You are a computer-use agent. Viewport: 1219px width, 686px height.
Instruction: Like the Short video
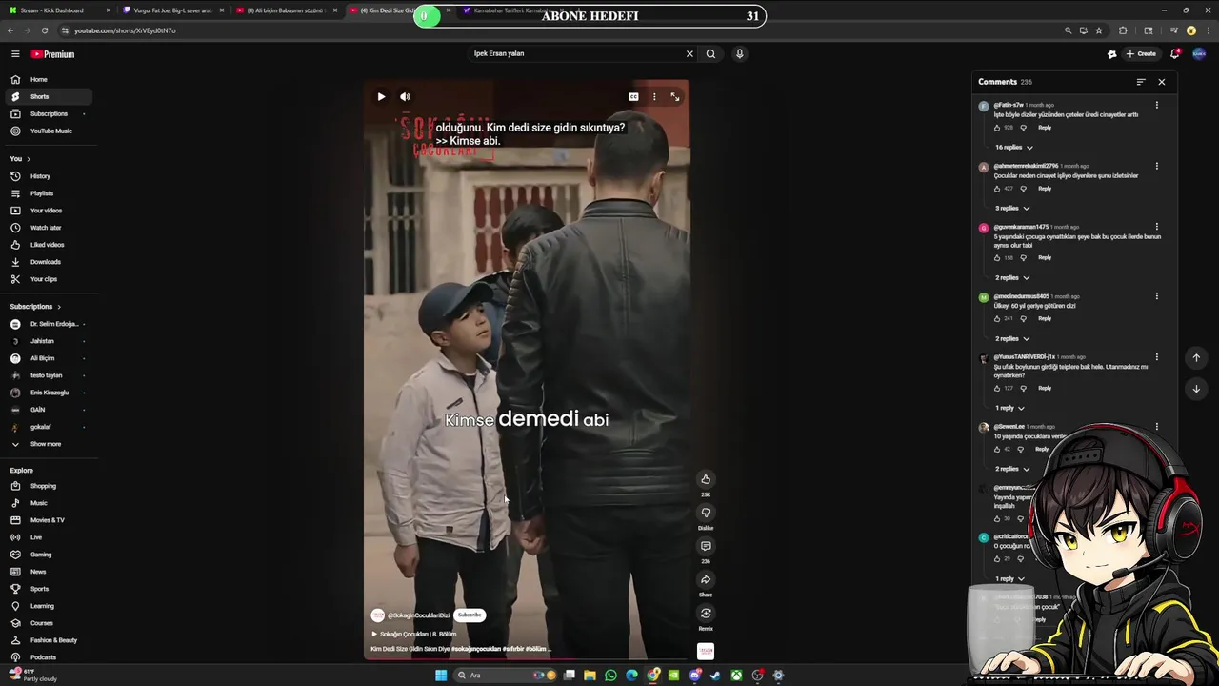pyautogui.click(x=706, y=479)
